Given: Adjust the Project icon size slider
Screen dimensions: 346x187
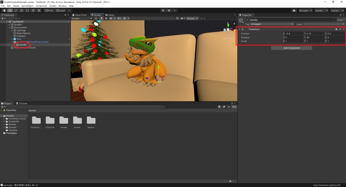Looking at the screenshot, I should (230, 181).
